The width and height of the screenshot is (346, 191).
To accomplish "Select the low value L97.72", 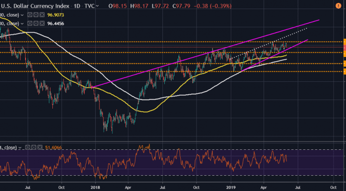I will (160, 6).
